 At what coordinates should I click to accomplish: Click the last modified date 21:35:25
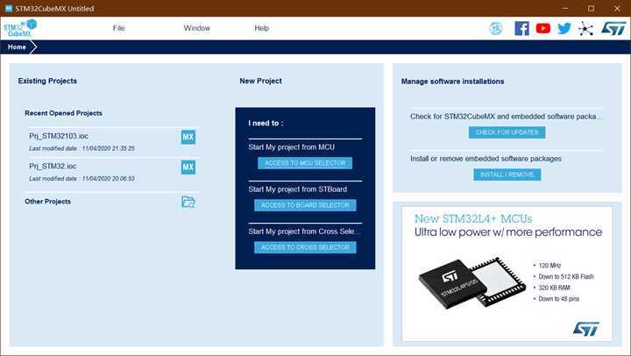click(x=82, y=148)
